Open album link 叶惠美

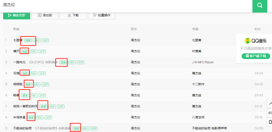coord(196,51)
